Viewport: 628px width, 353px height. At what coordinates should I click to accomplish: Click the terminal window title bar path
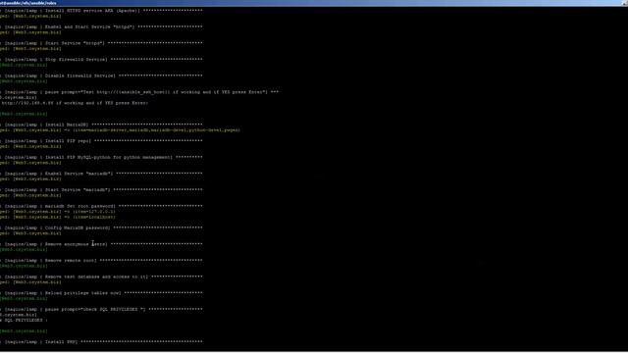coord(28,3)
